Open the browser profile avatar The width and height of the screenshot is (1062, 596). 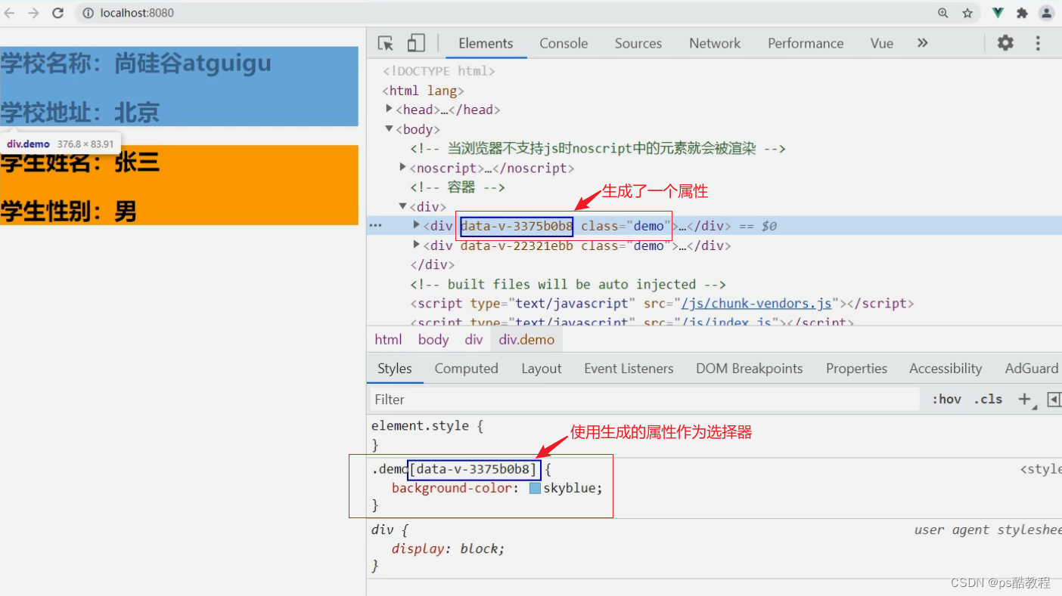point(1047,13)
